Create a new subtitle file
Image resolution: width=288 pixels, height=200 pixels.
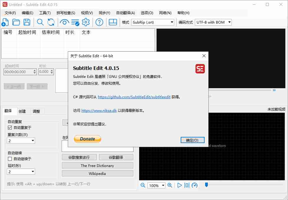(x=6, y=22)
